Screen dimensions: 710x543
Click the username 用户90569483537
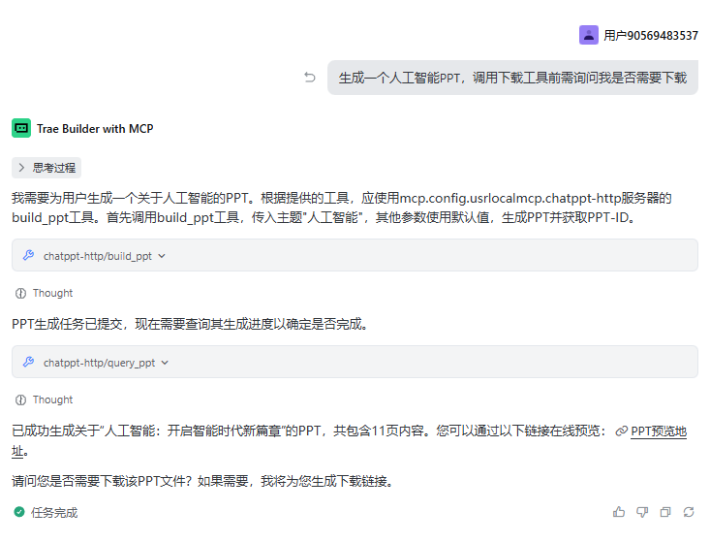pos(650,35)
